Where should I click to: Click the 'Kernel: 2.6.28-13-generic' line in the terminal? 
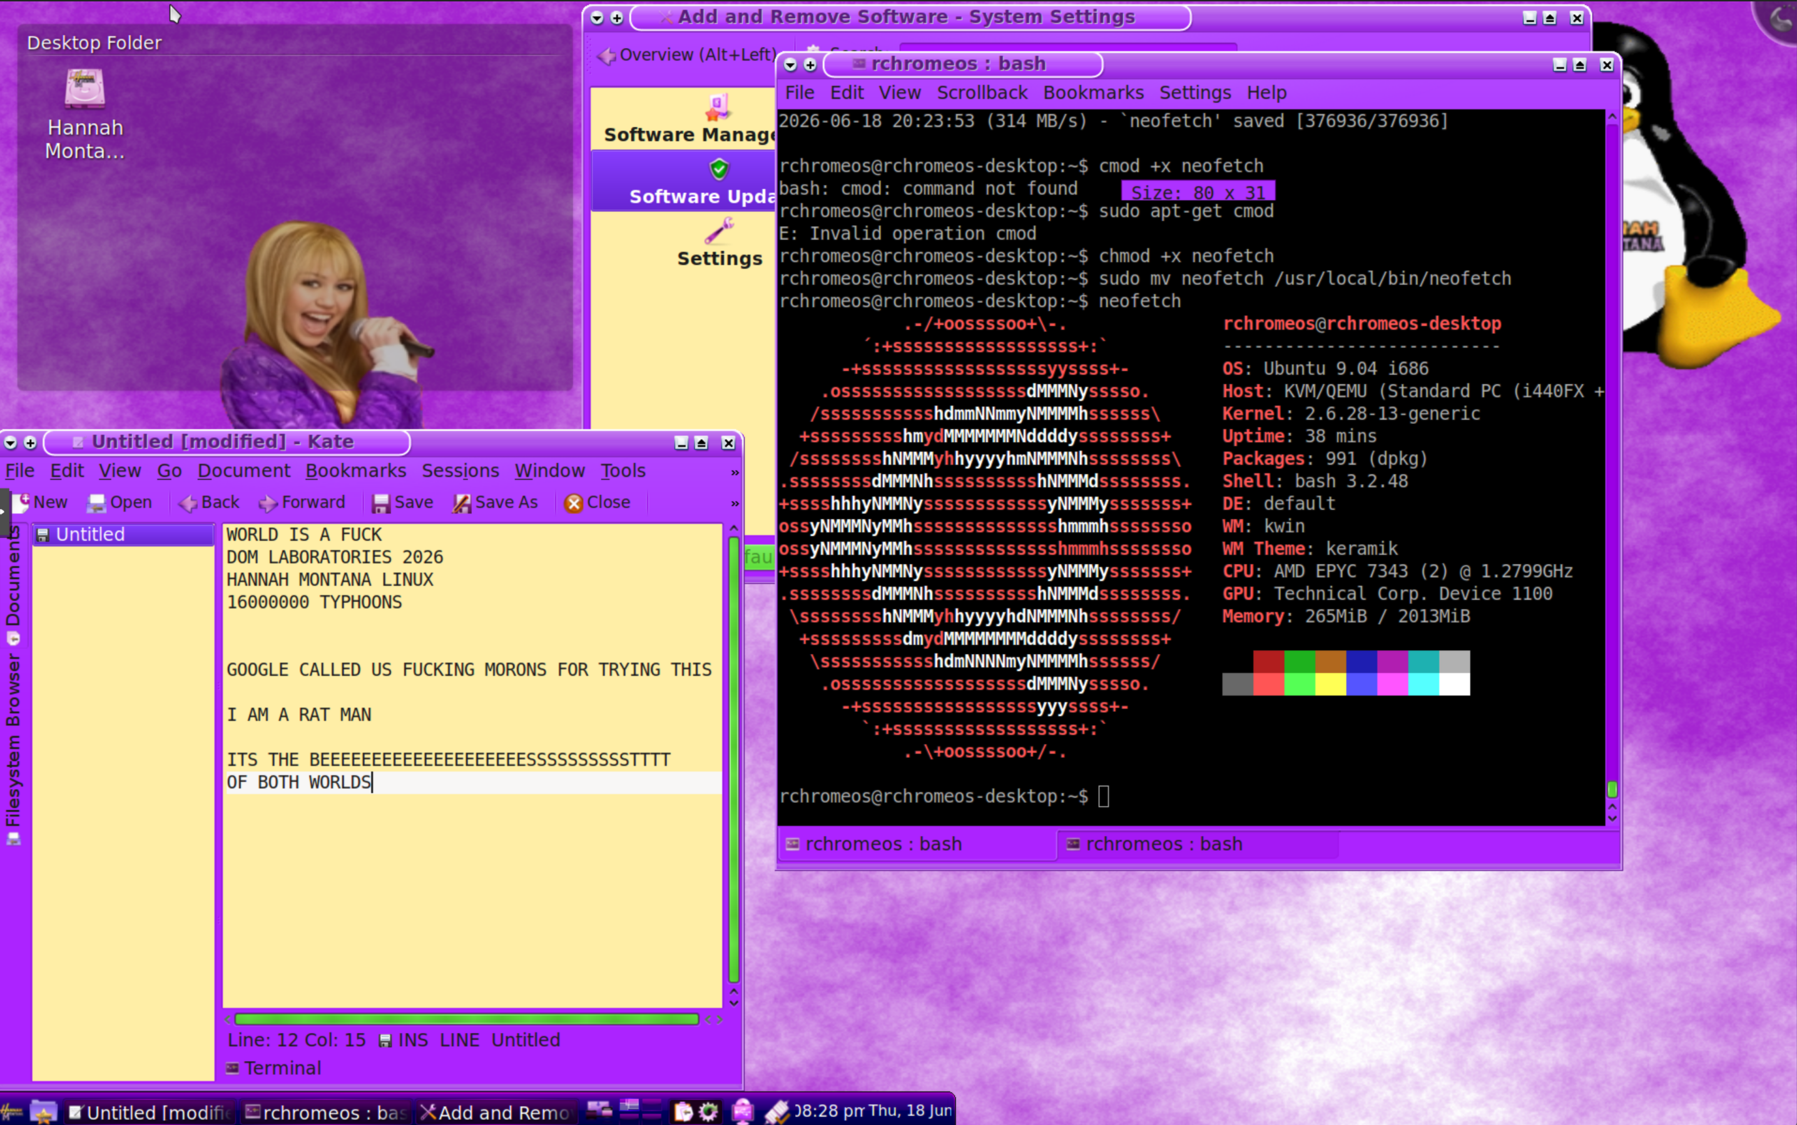tap(1351, 415)
